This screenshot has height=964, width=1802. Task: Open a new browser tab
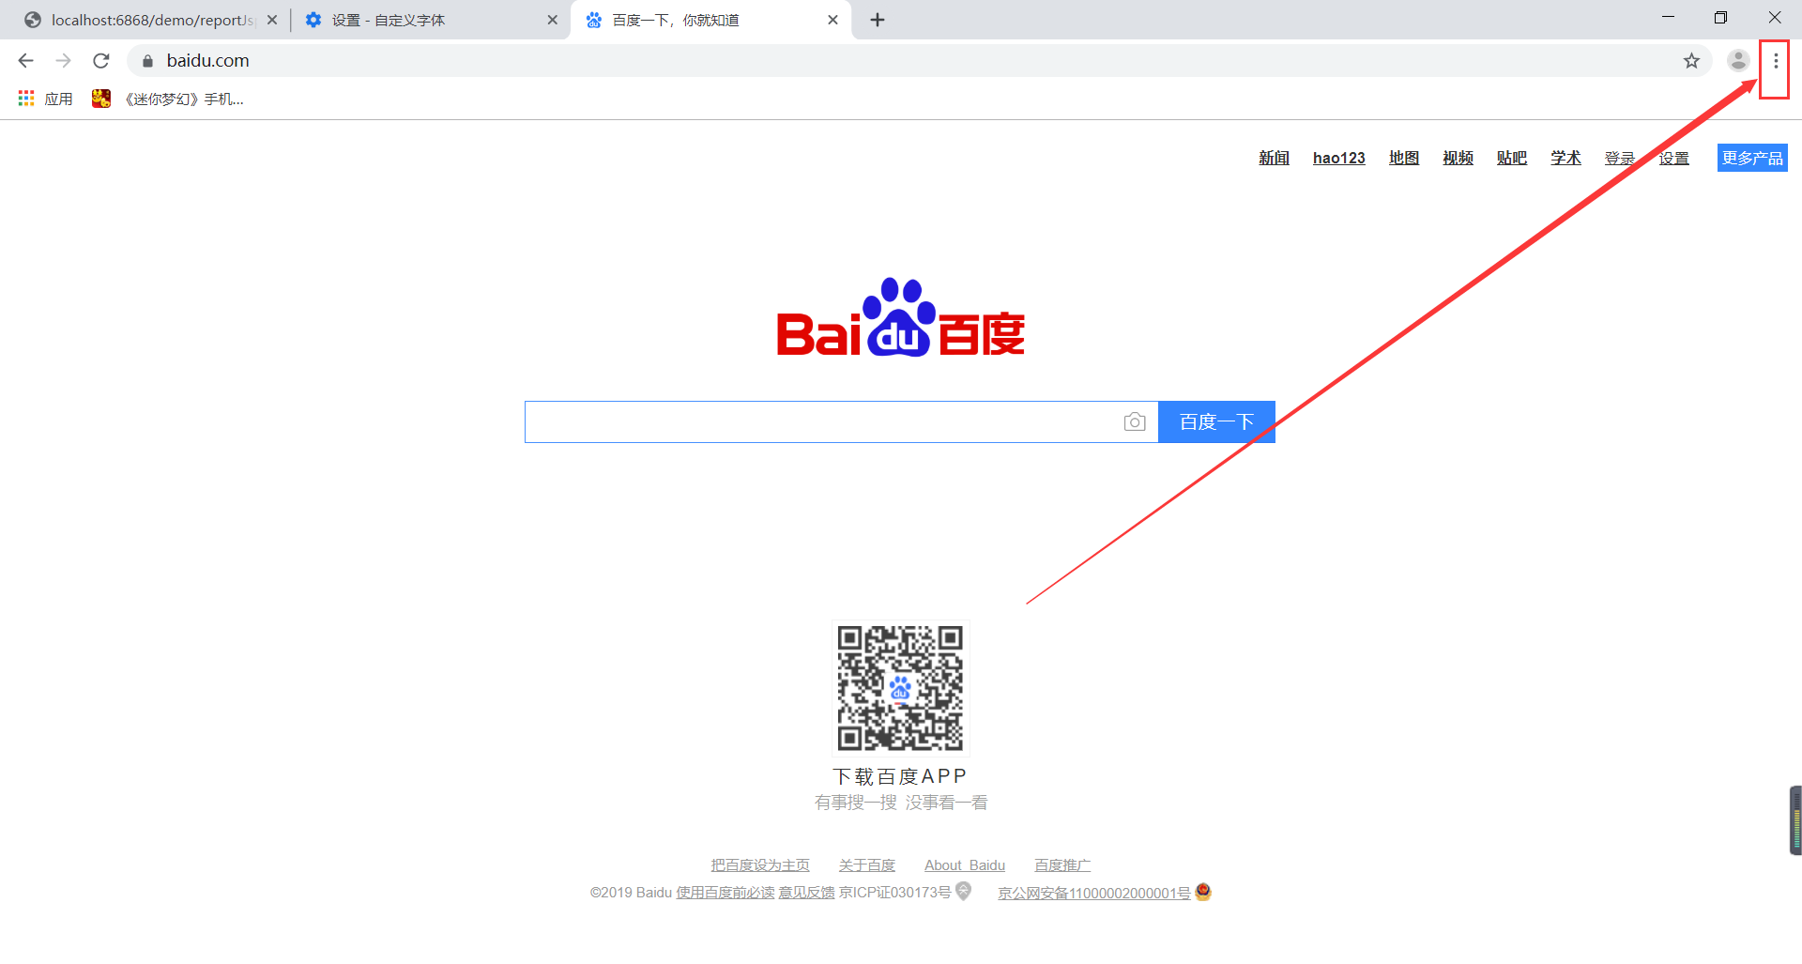pyautogui.click(x=878, y=20)
